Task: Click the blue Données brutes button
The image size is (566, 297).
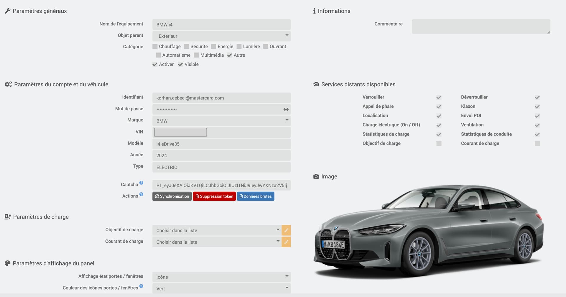Action: [256, 196]
